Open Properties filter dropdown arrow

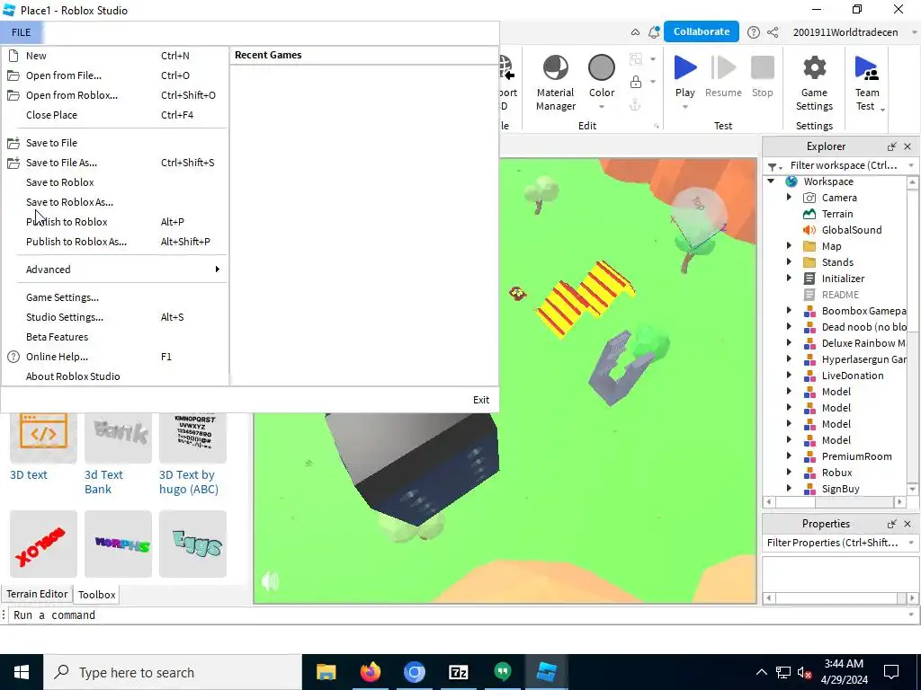[x=911, y=544]
